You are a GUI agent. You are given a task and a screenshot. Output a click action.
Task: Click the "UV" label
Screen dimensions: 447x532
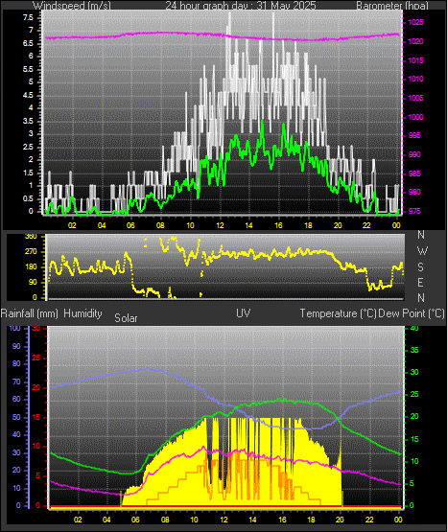(243, 313)
